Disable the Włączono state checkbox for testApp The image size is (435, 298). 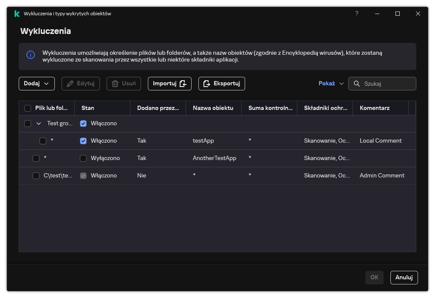(83, 141)
